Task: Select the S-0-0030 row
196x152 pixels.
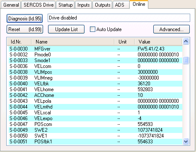Action: pos(95,49)
